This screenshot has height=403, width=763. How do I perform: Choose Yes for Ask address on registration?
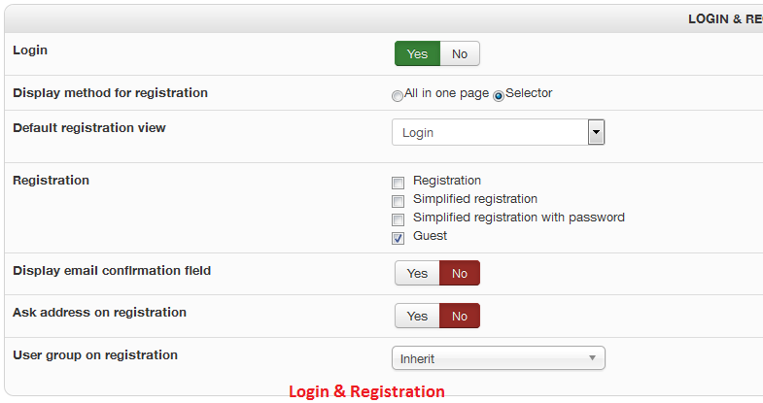point(417,316)
